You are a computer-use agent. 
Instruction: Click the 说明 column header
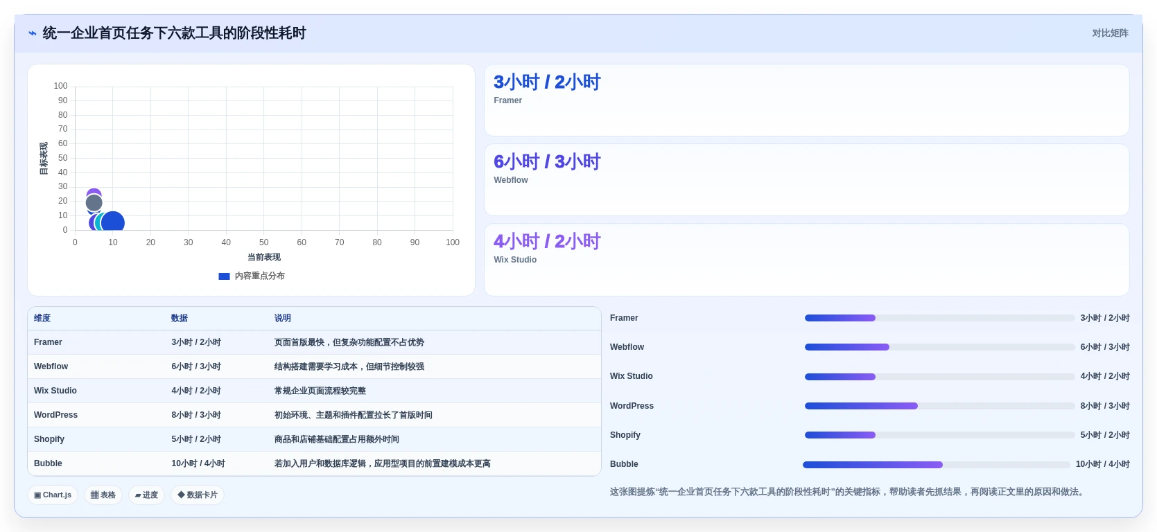[x=282, y=318]
